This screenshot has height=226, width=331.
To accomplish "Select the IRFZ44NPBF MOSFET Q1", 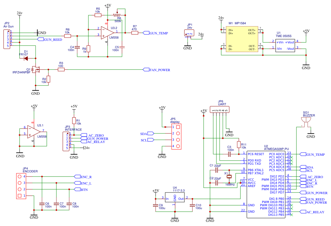I will point(36,70).
